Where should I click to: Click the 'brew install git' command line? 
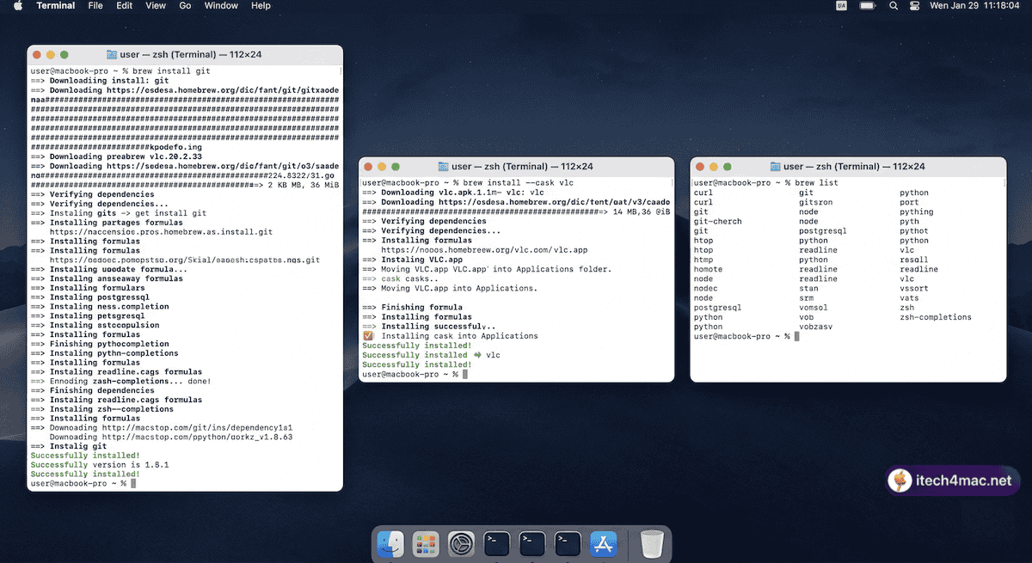click(x=120, y=71)
